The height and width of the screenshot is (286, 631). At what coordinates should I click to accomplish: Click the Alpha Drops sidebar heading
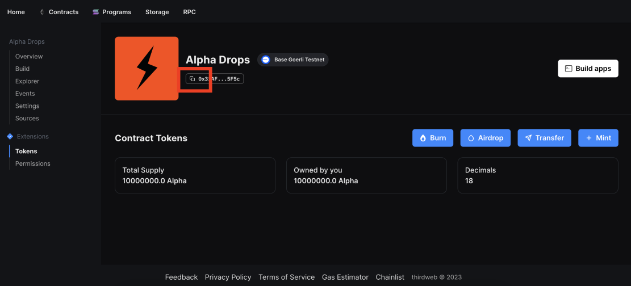[27, 41]
